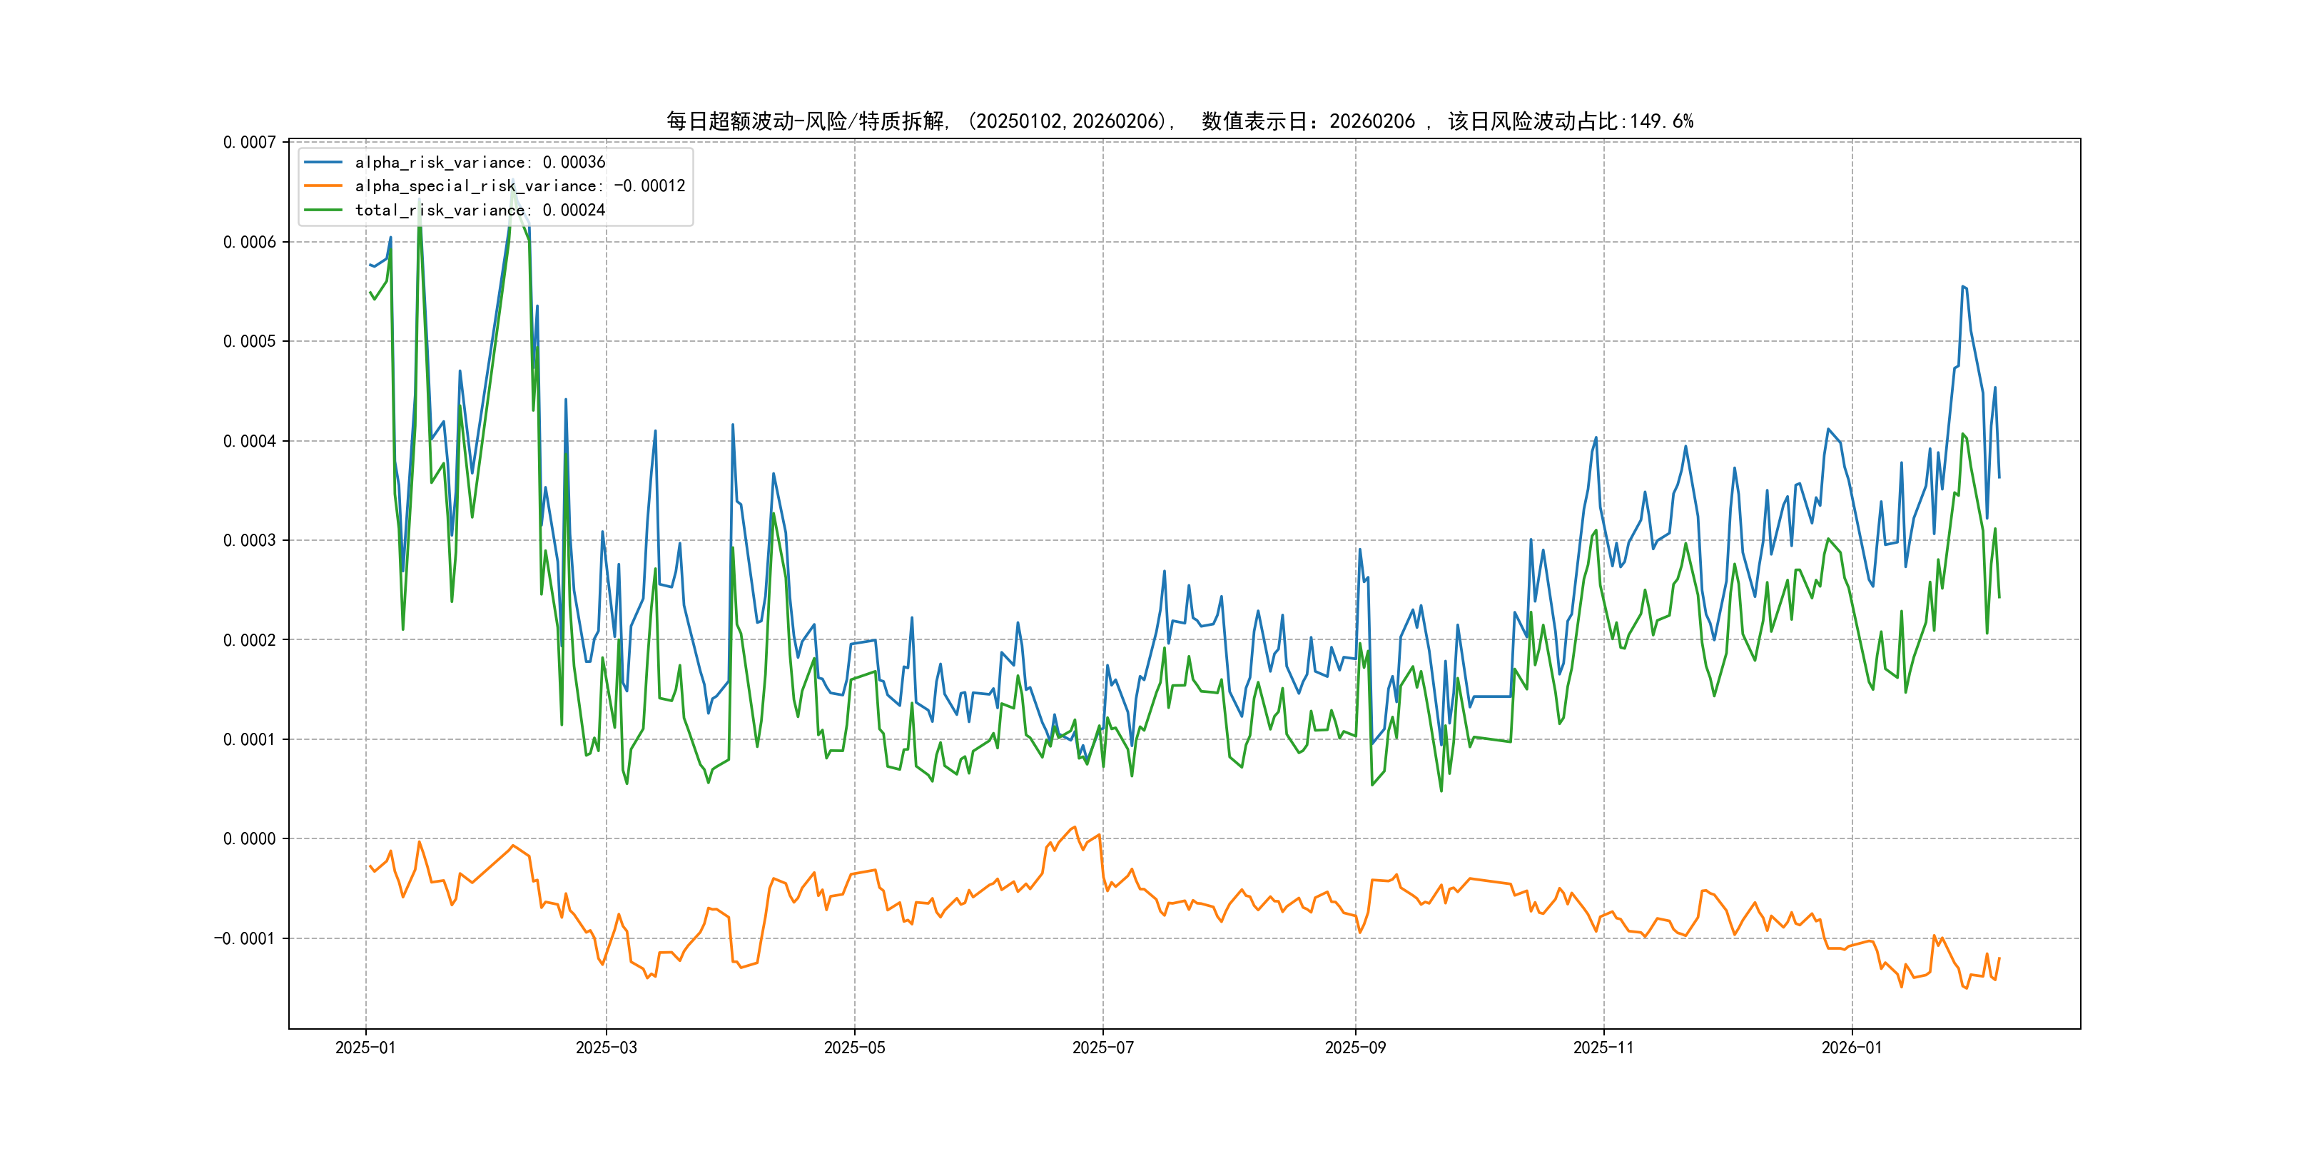
Task: Click the 0.0002 y-axis tick label
Action: point(250,640)
